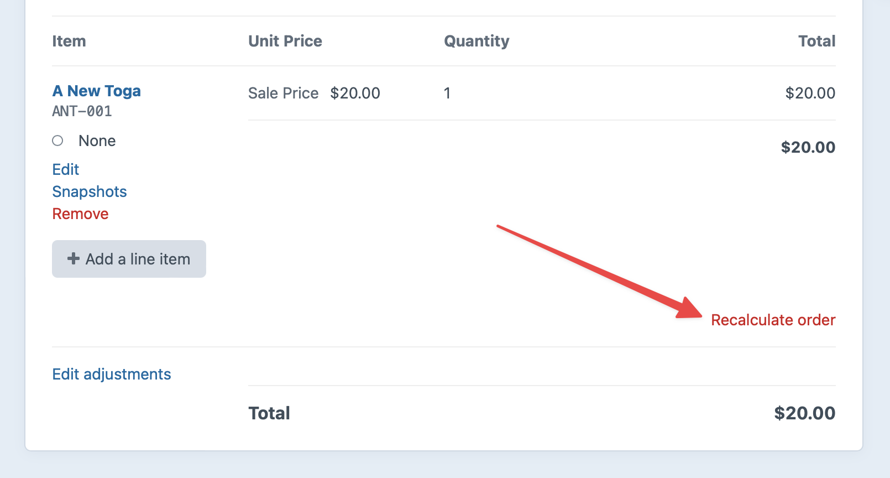Open Snapshots for the line item

[90, 191]
